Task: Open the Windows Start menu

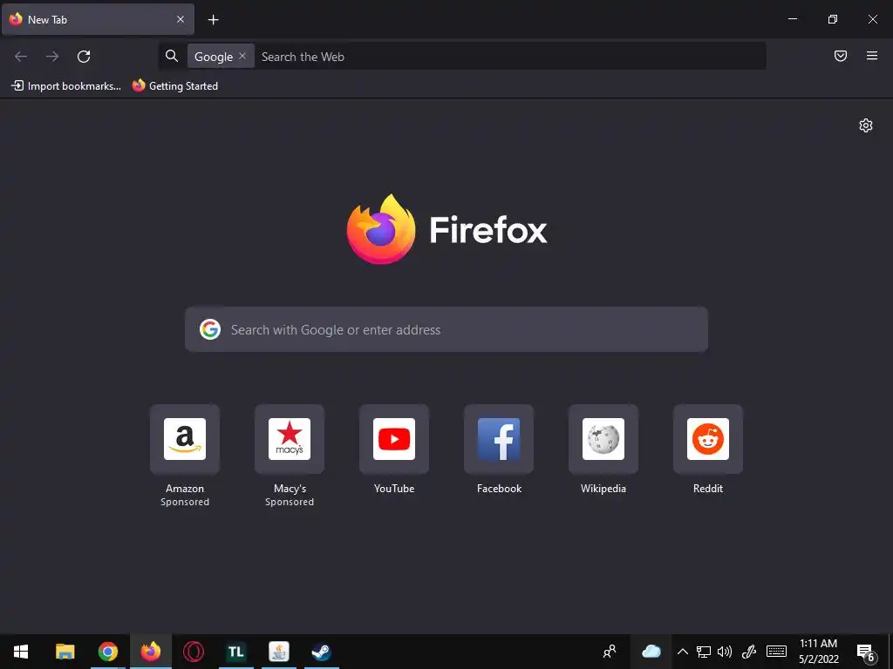Action: (x=21, y=652)
